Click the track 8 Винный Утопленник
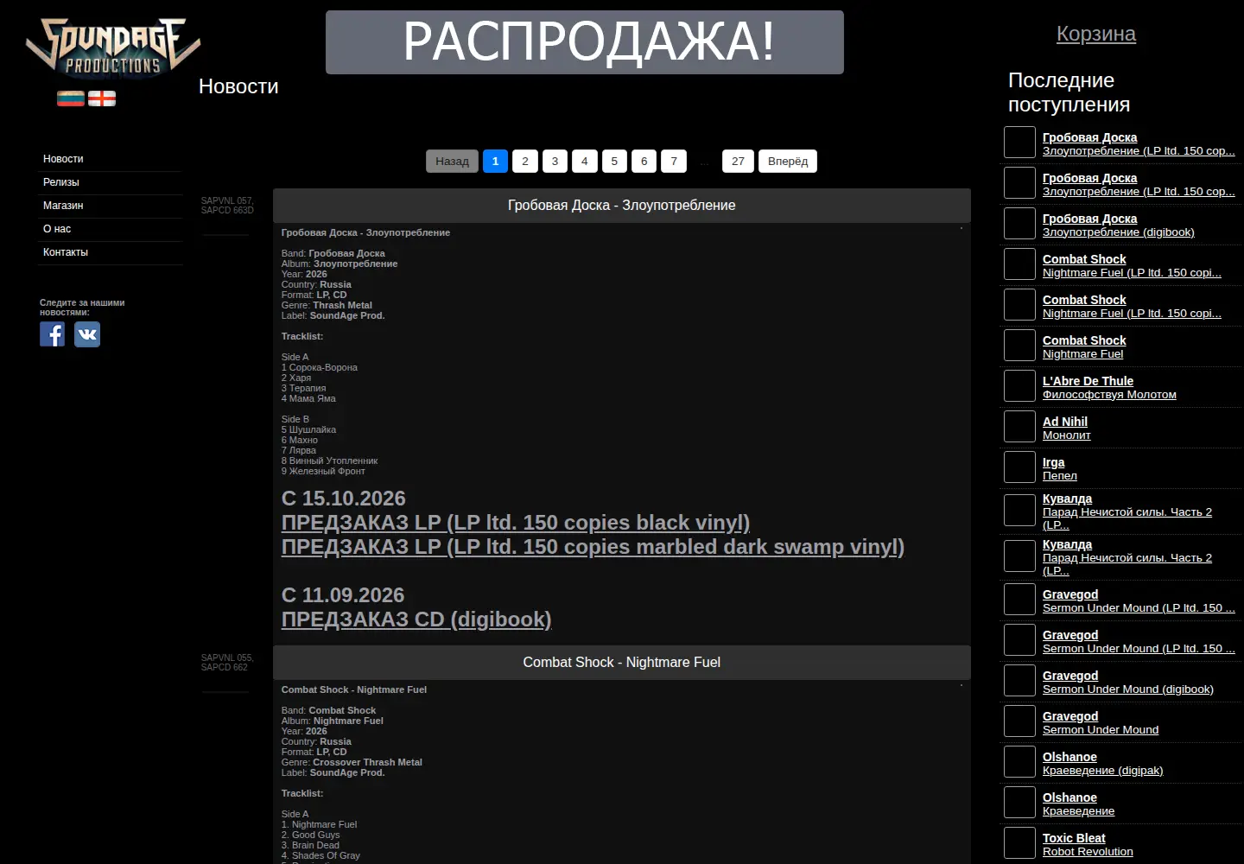The image size is (1244, 864). (329, 461)
